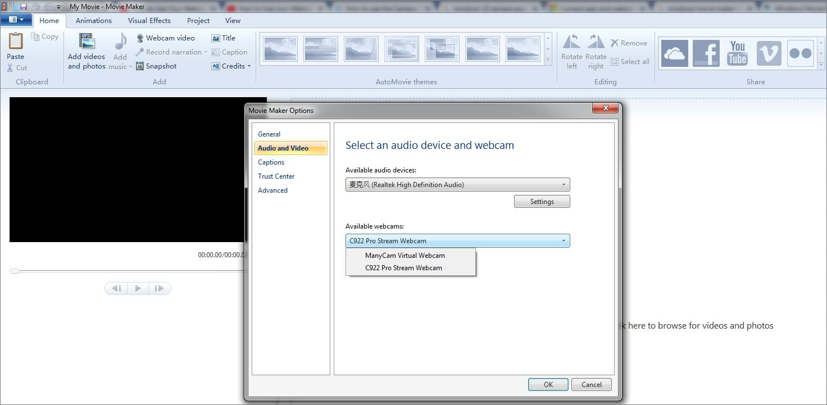Take a Snapshot of the preview
This screenshot has height=405, width=827.
156,66
